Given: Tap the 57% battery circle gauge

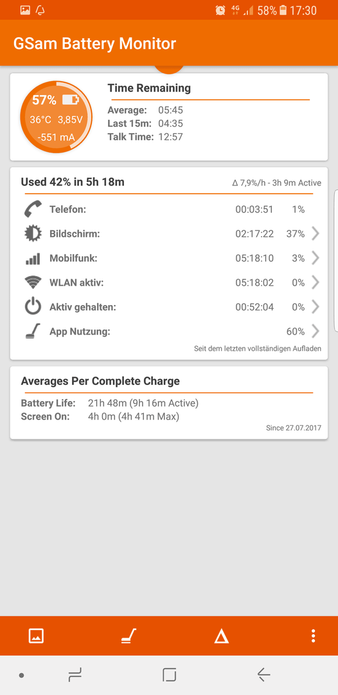Looking at the screenshot, I should pyautogui.click(x=56, y=117).
